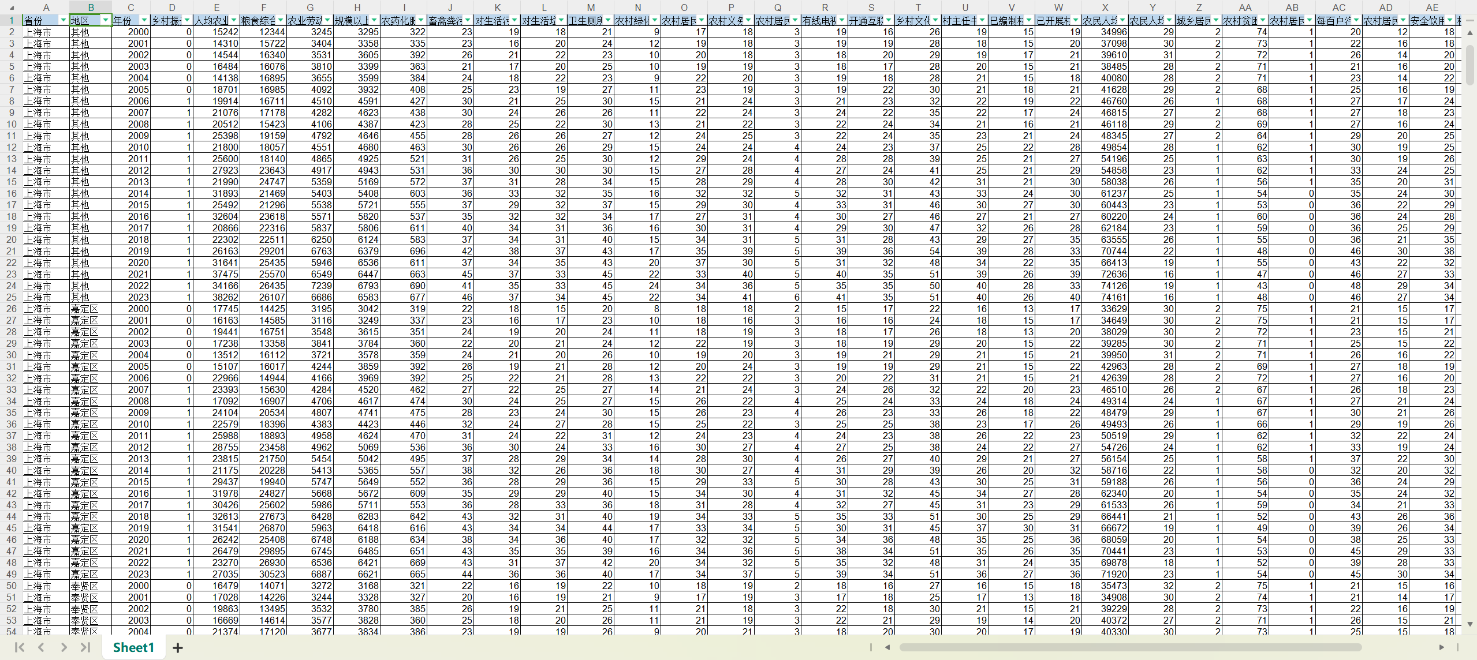The width and height of the screenshot is (1477, 660).
Task: Open the 省份 column filter dropdown
Action: 63,21
